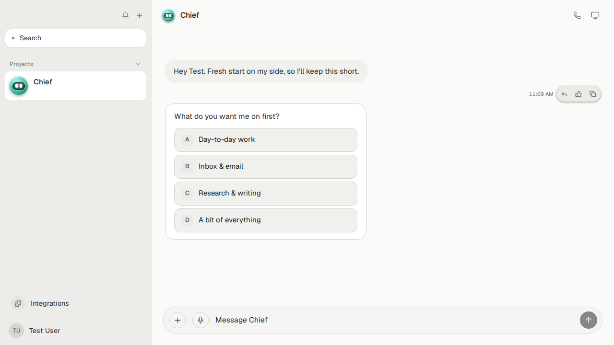Click the plus icon to start new chat

coord(140,16)
